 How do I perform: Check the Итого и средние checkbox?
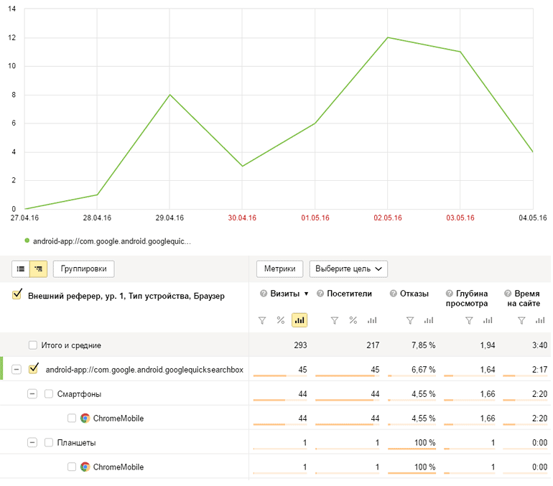(x=33, y=345)
